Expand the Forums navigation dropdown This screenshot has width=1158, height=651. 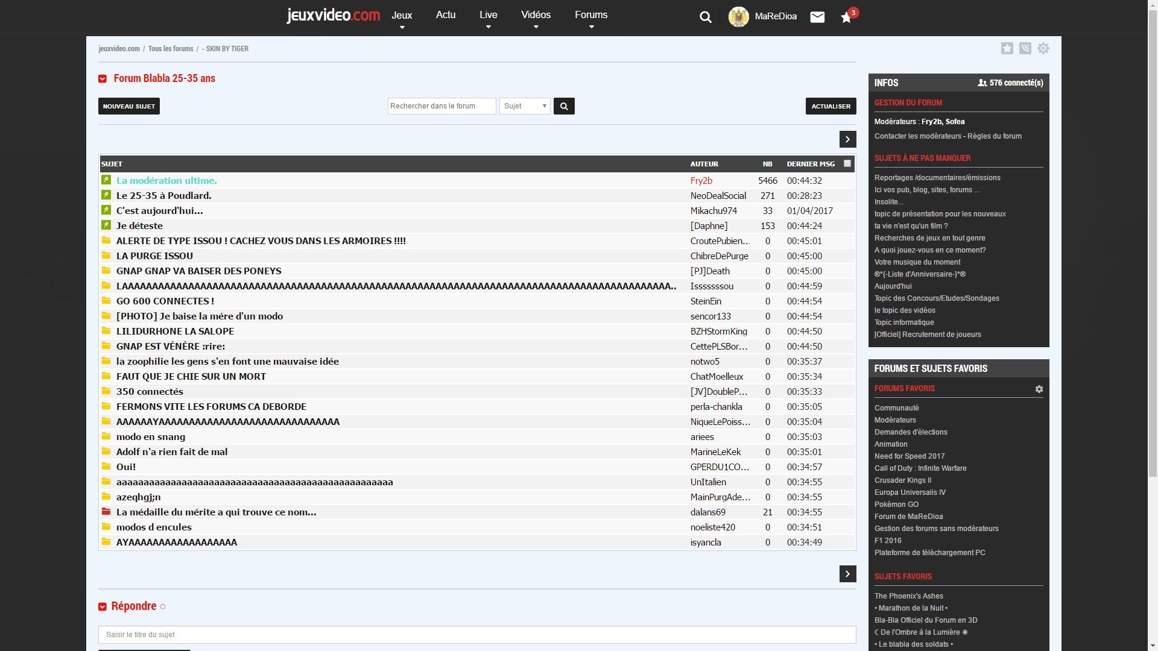click(x=591, y=17)
